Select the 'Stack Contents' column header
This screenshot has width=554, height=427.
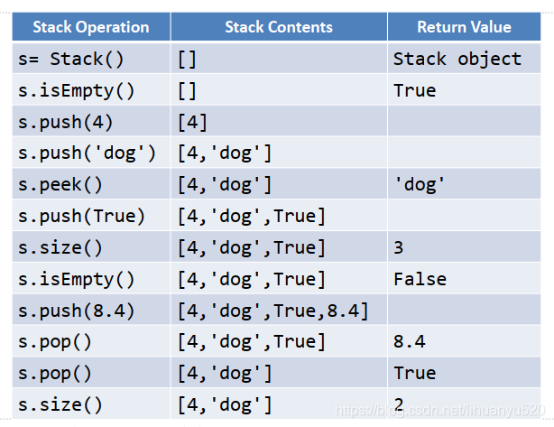click(279, 27)
